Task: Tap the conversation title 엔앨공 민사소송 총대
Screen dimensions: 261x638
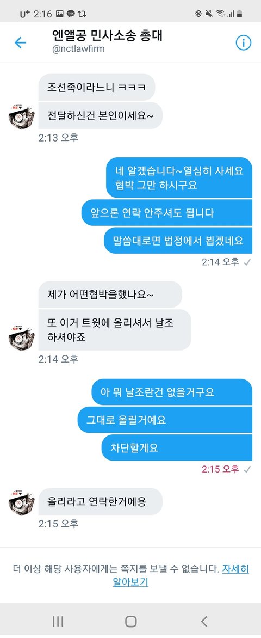Action: (x=108, y=36)
